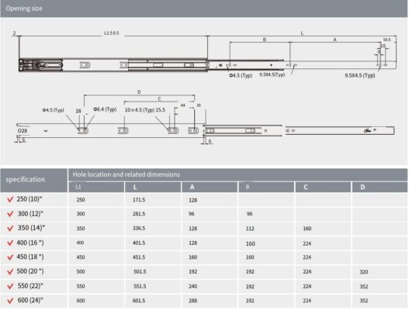Click the 'L1±0.5' dimension label in diagram
This screenshot has height=310, width=409.
pos(112,33)
